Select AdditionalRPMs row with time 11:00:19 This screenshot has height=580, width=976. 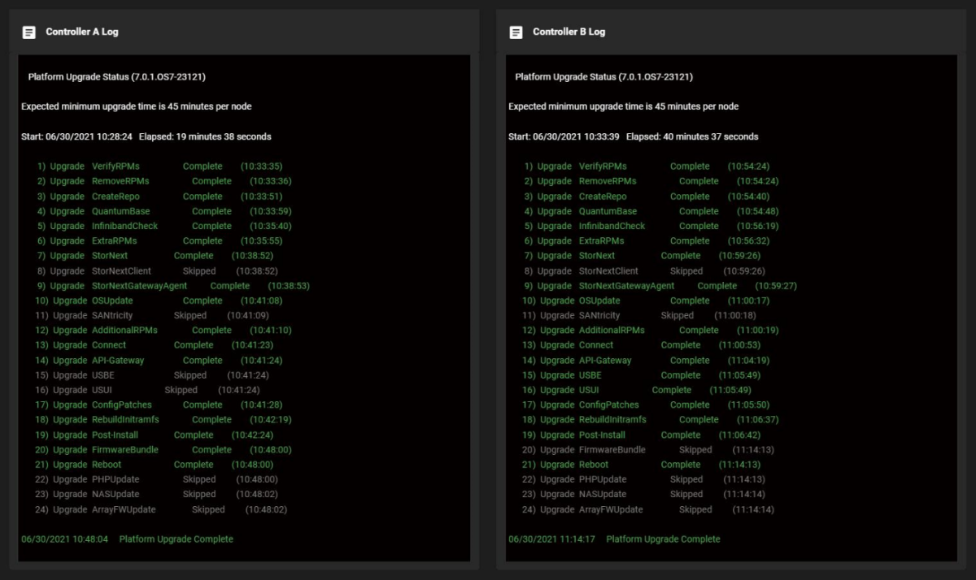[650, 331]
